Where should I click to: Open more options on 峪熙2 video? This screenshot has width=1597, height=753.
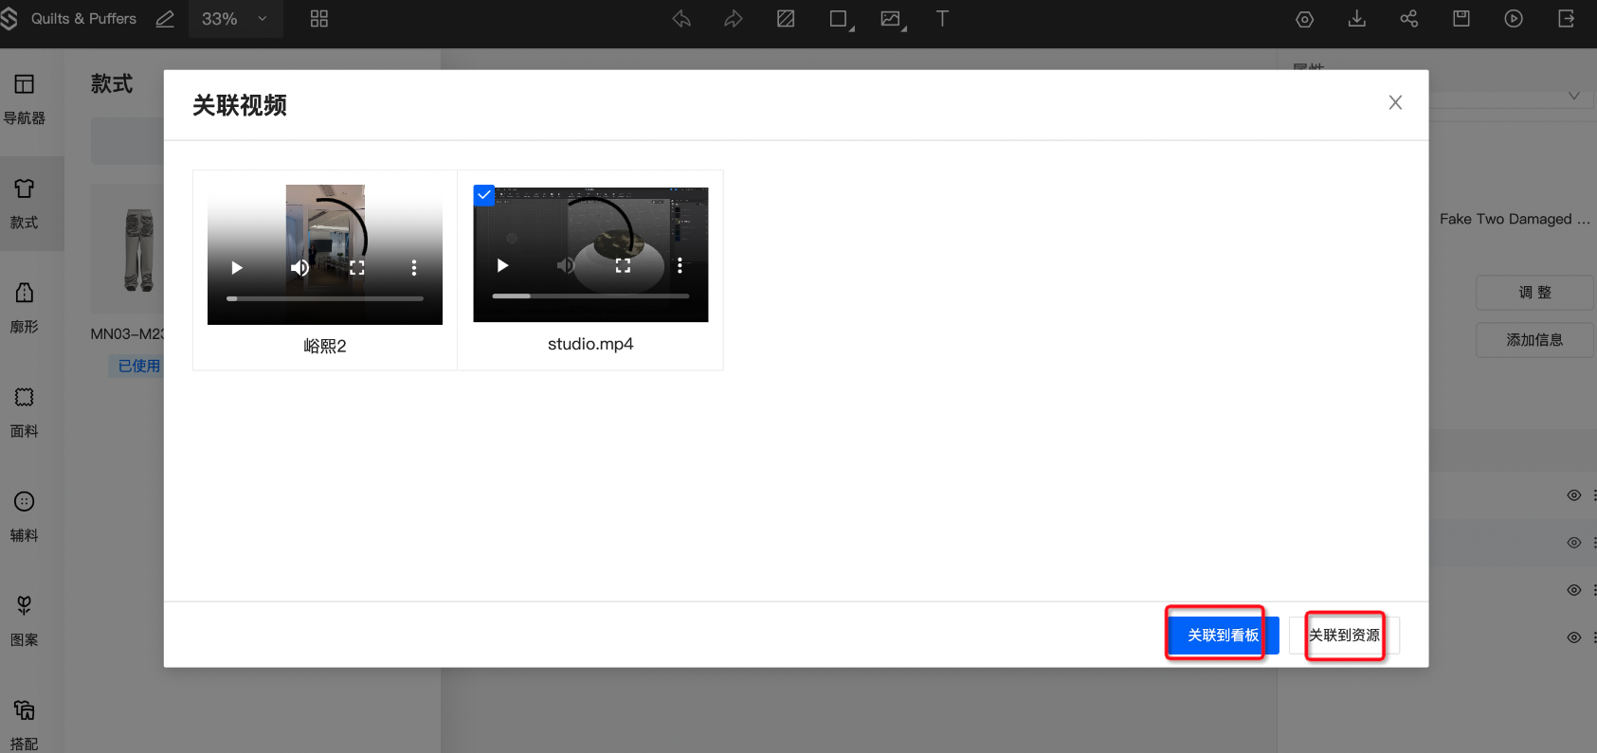[414, 268]
